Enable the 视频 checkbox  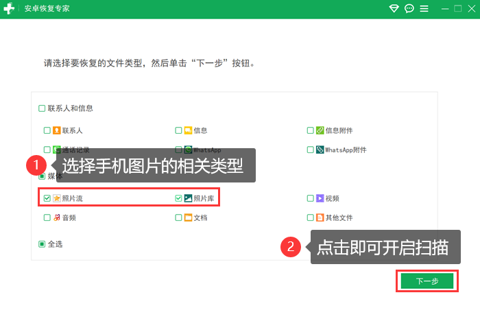click(310, 198)
